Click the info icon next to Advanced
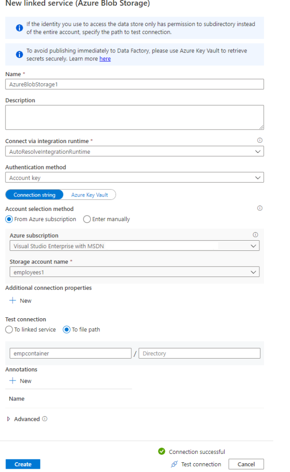The width and height of the screenshot is (290, 472). [x=45, y=419]
